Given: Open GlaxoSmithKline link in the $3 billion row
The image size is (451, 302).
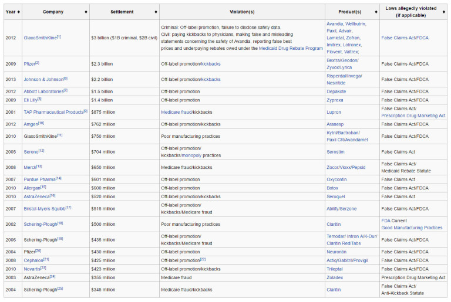Looking at the screenshot, I should (41, 38).
